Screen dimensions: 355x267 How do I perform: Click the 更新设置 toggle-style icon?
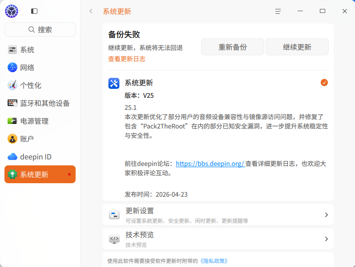[x=114, y=214]
